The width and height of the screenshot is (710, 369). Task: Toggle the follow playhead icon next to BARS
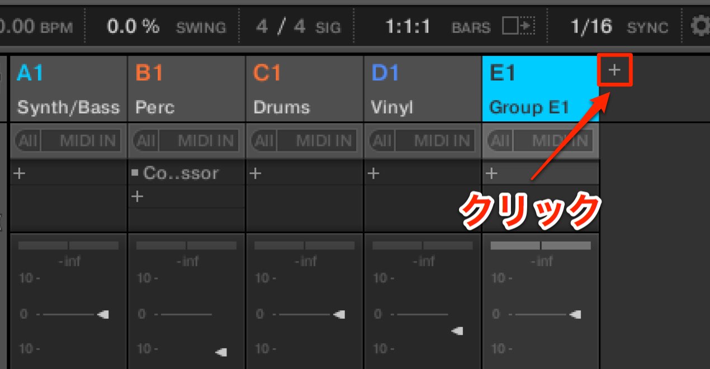(518, 26)
